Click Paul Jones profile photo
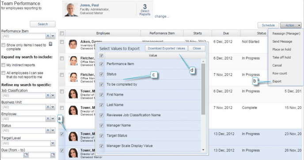Screen dimensions: 304x160 [x=71, y=10]
